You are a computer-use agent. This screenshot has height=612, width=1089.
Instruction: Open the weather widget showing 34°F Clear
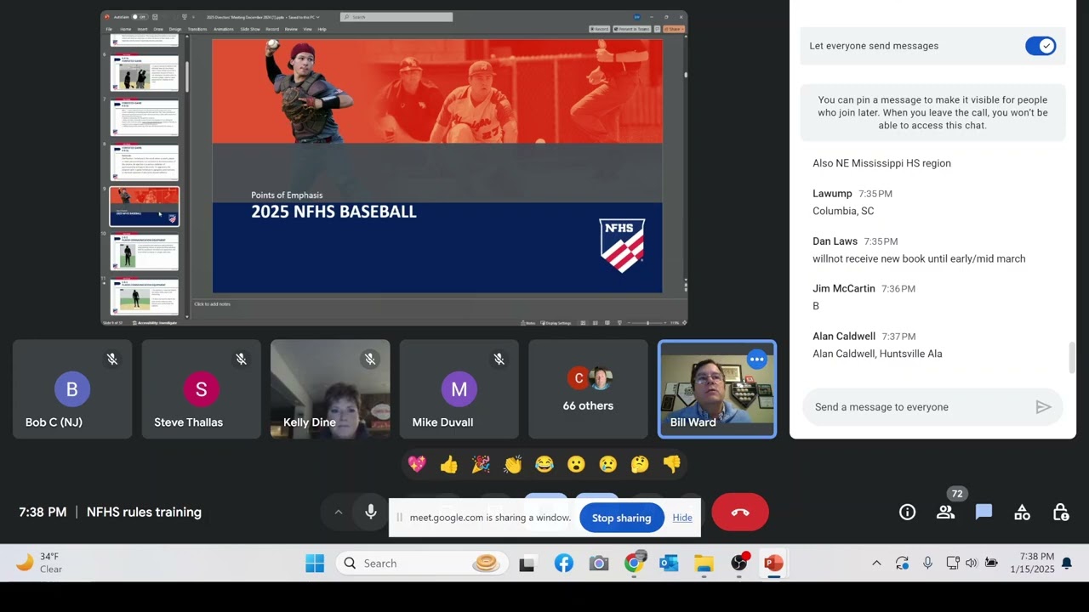coord(40,564)
